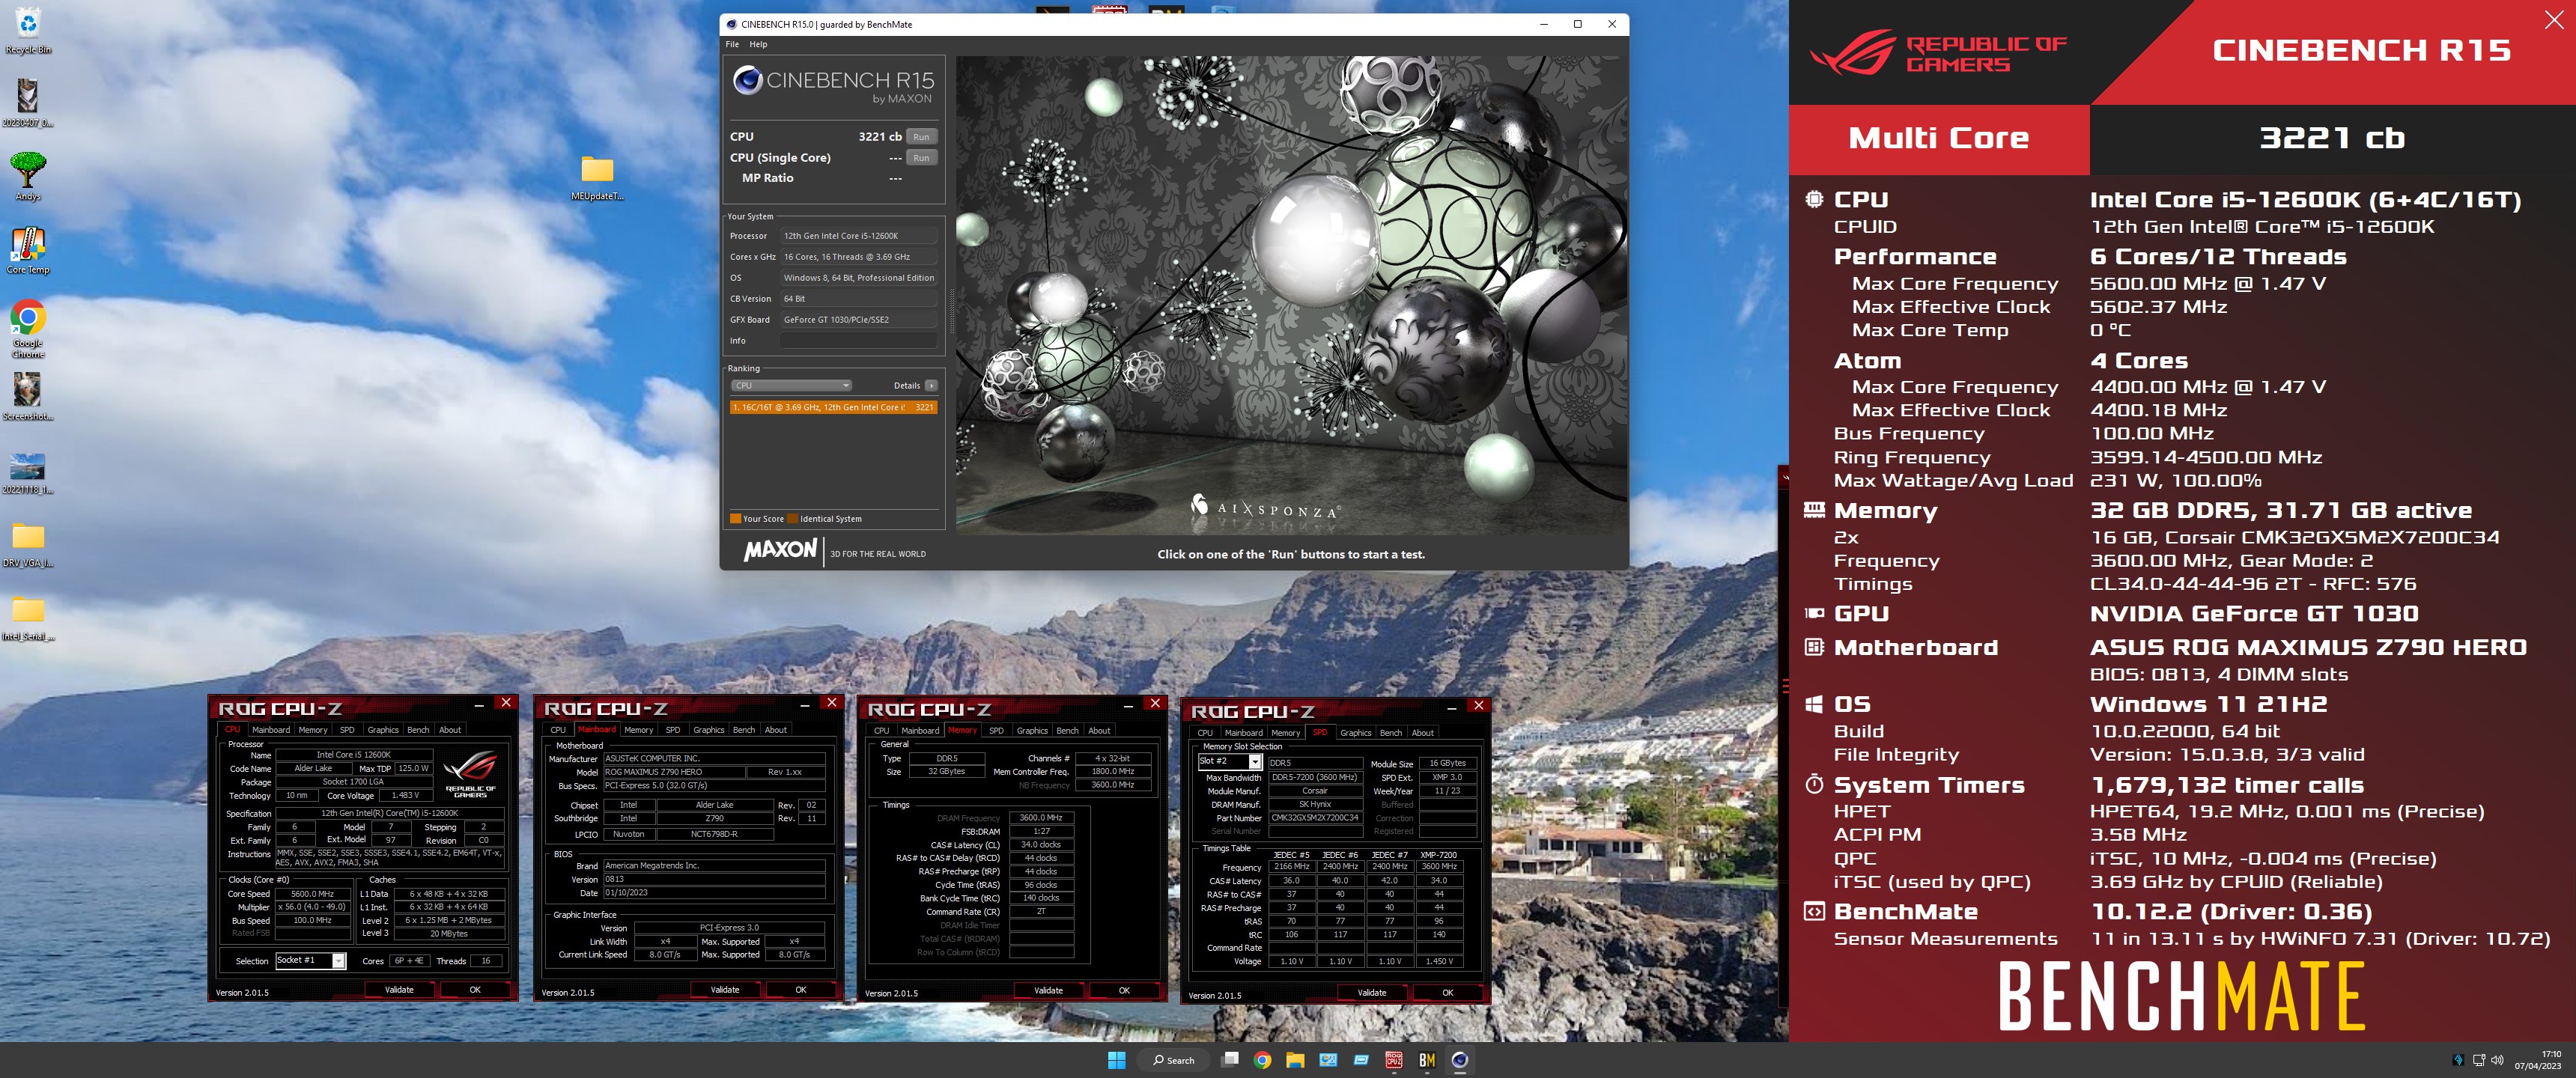Click the Processor field in Cinebench Your System
Viewport: 2576px width, 1078px height.
click(859, 236)
